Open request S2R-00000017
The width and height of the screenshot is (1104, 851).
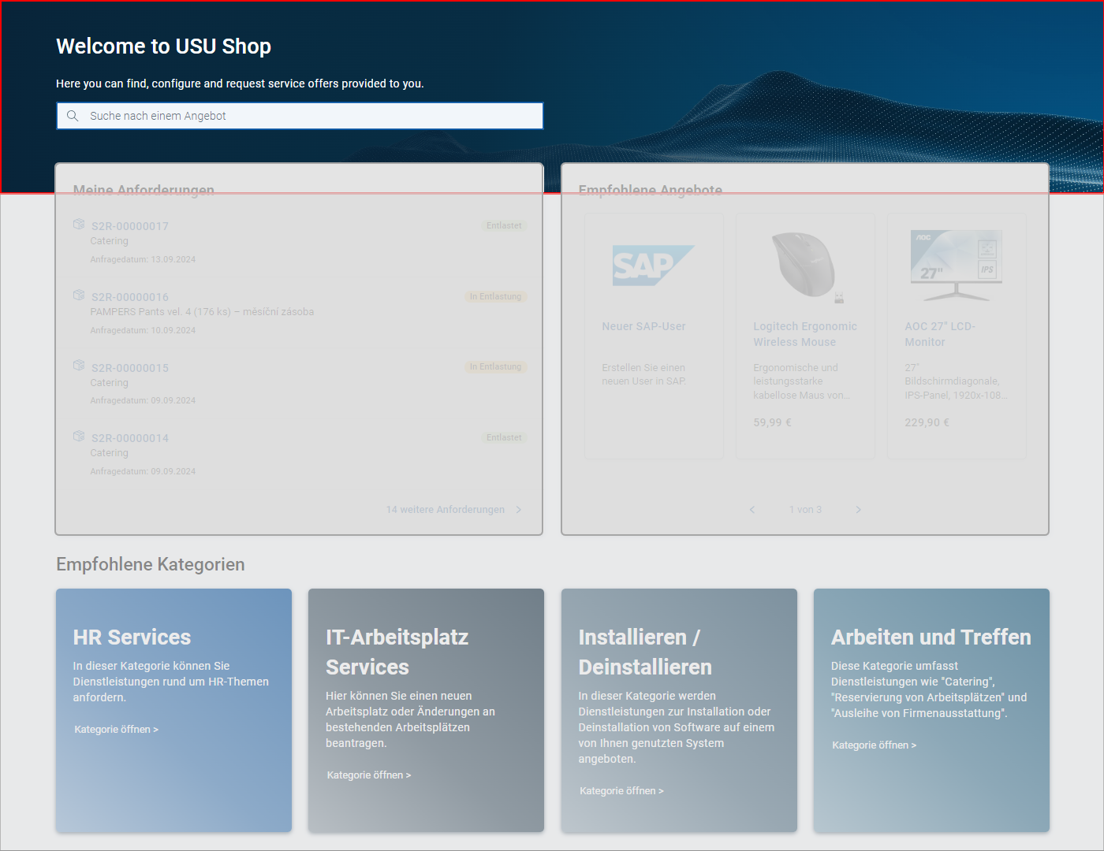pyautogui.click(x=130, y=226)
